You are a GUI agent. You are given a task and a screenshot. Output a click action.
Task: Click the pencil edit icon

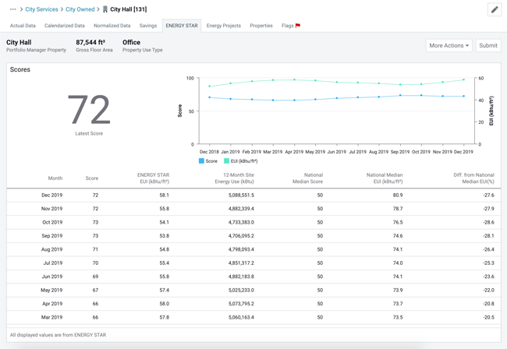pyautogui.click(x=494, y=9)
